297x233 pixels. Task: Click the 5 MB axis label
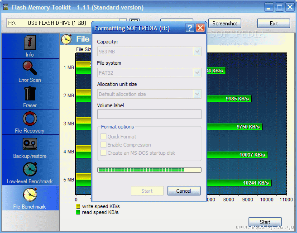pyautogui.click(x=69, y=180)
